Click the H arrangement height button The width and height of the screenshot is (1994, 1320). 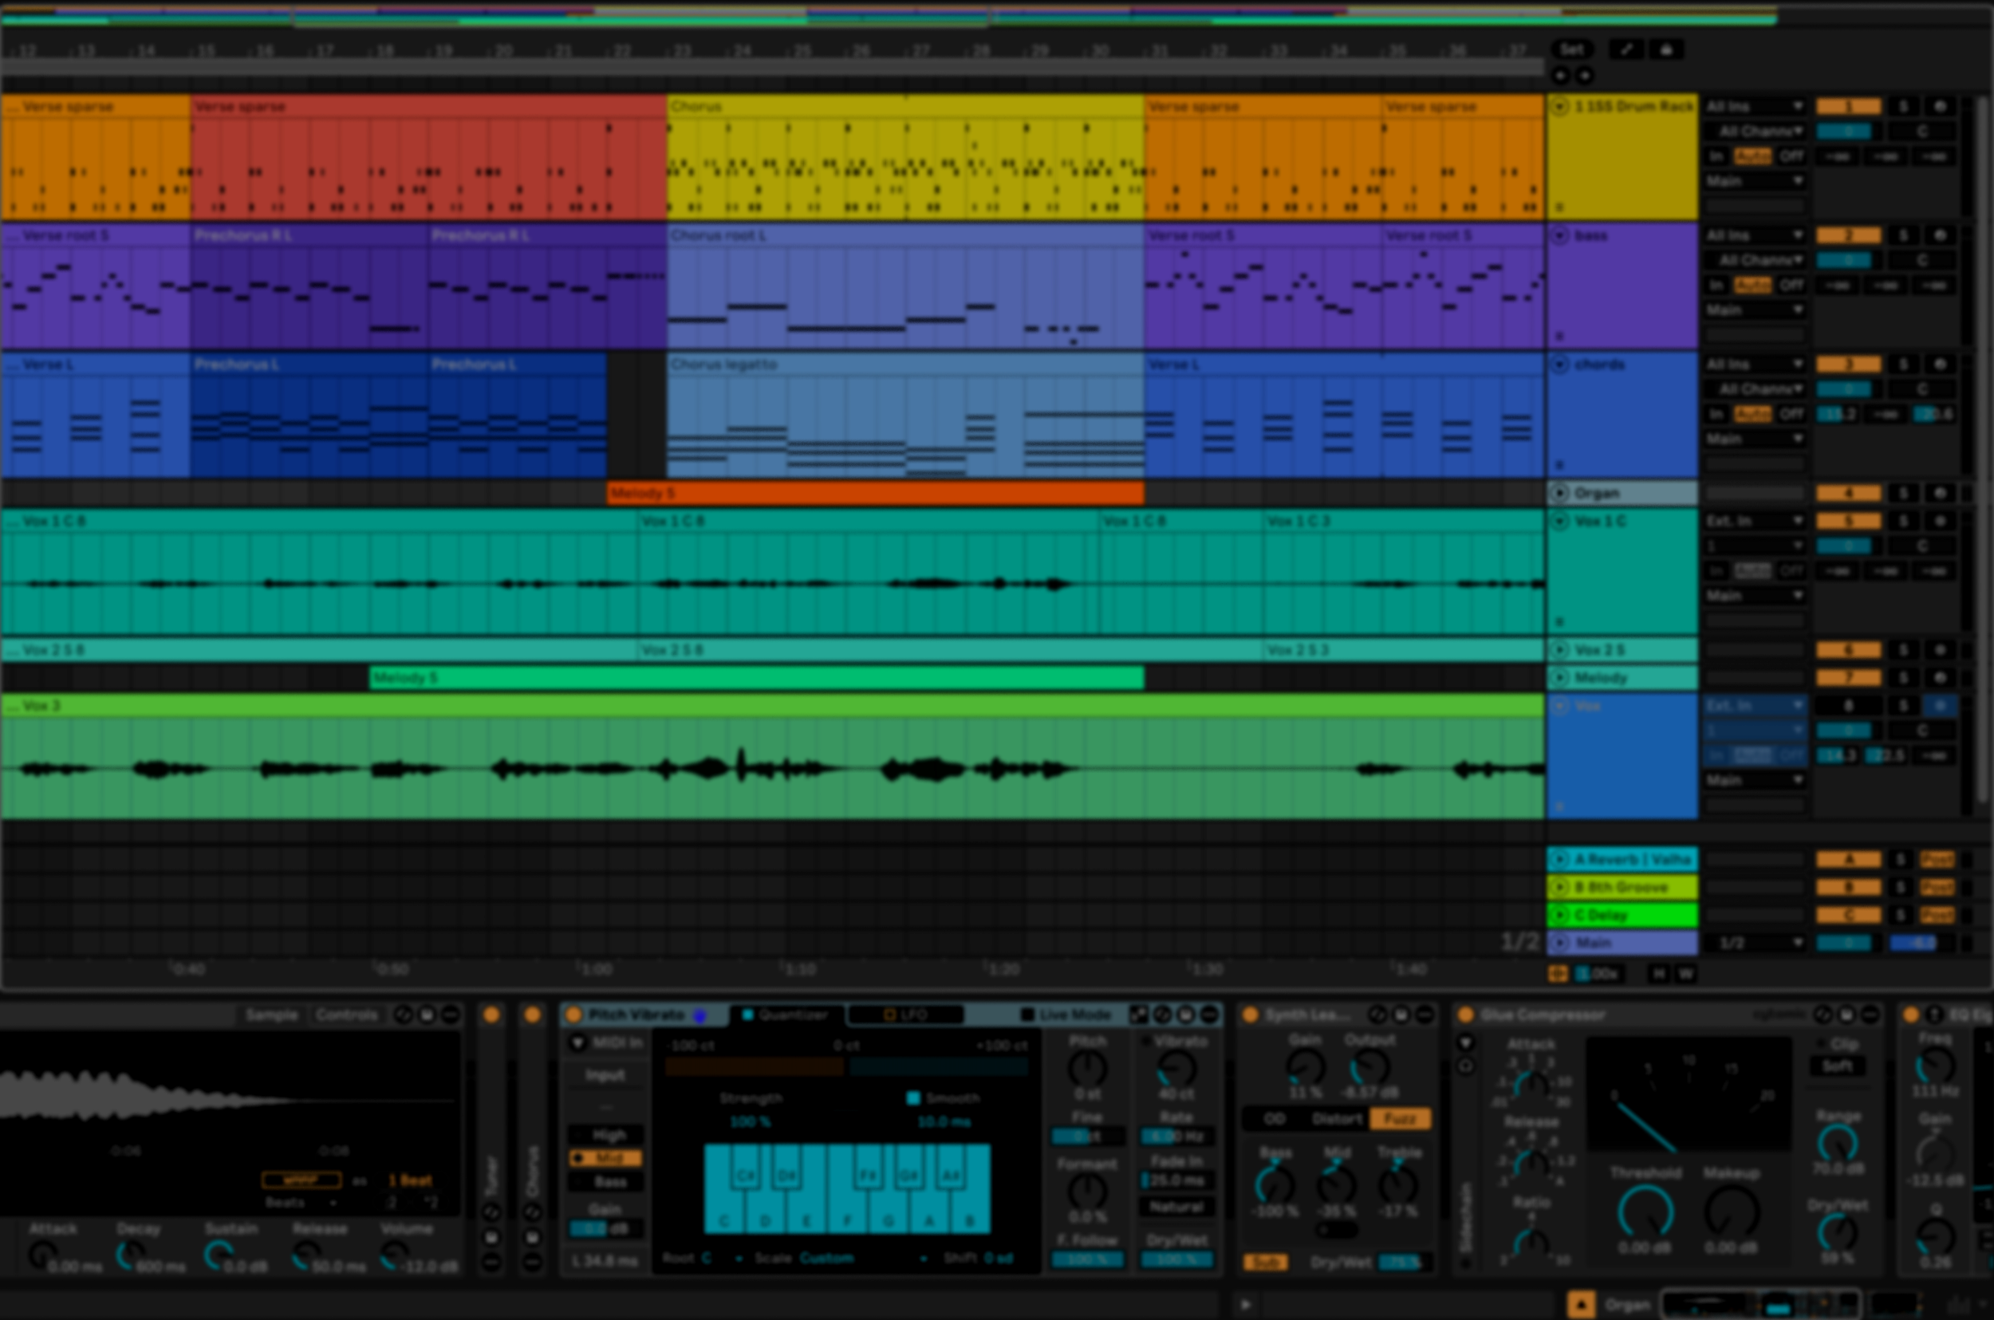point(1658,974)
